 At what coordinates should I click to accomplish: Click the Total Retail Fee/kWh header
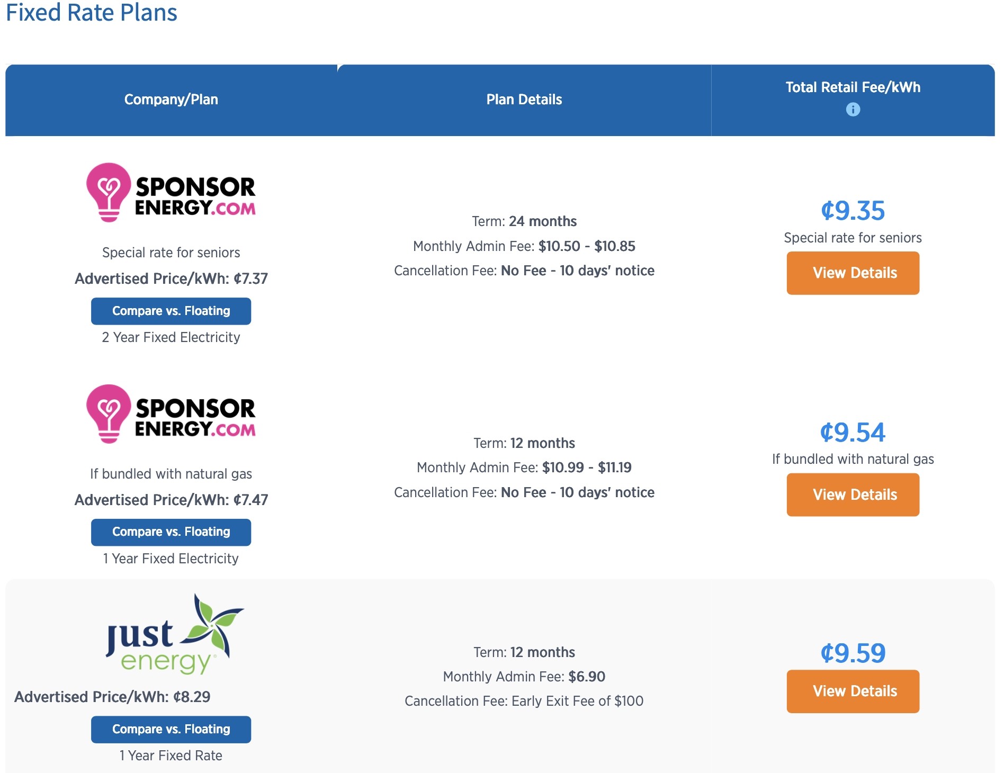point(853,88)
